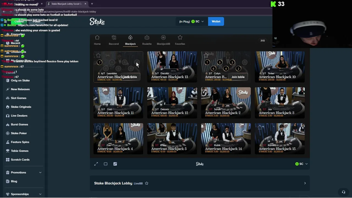Image resolution: width=352 pixels, height=198 pixels.
Task: Open Blog in the sidebar
Action: click(x=14, y=181)
